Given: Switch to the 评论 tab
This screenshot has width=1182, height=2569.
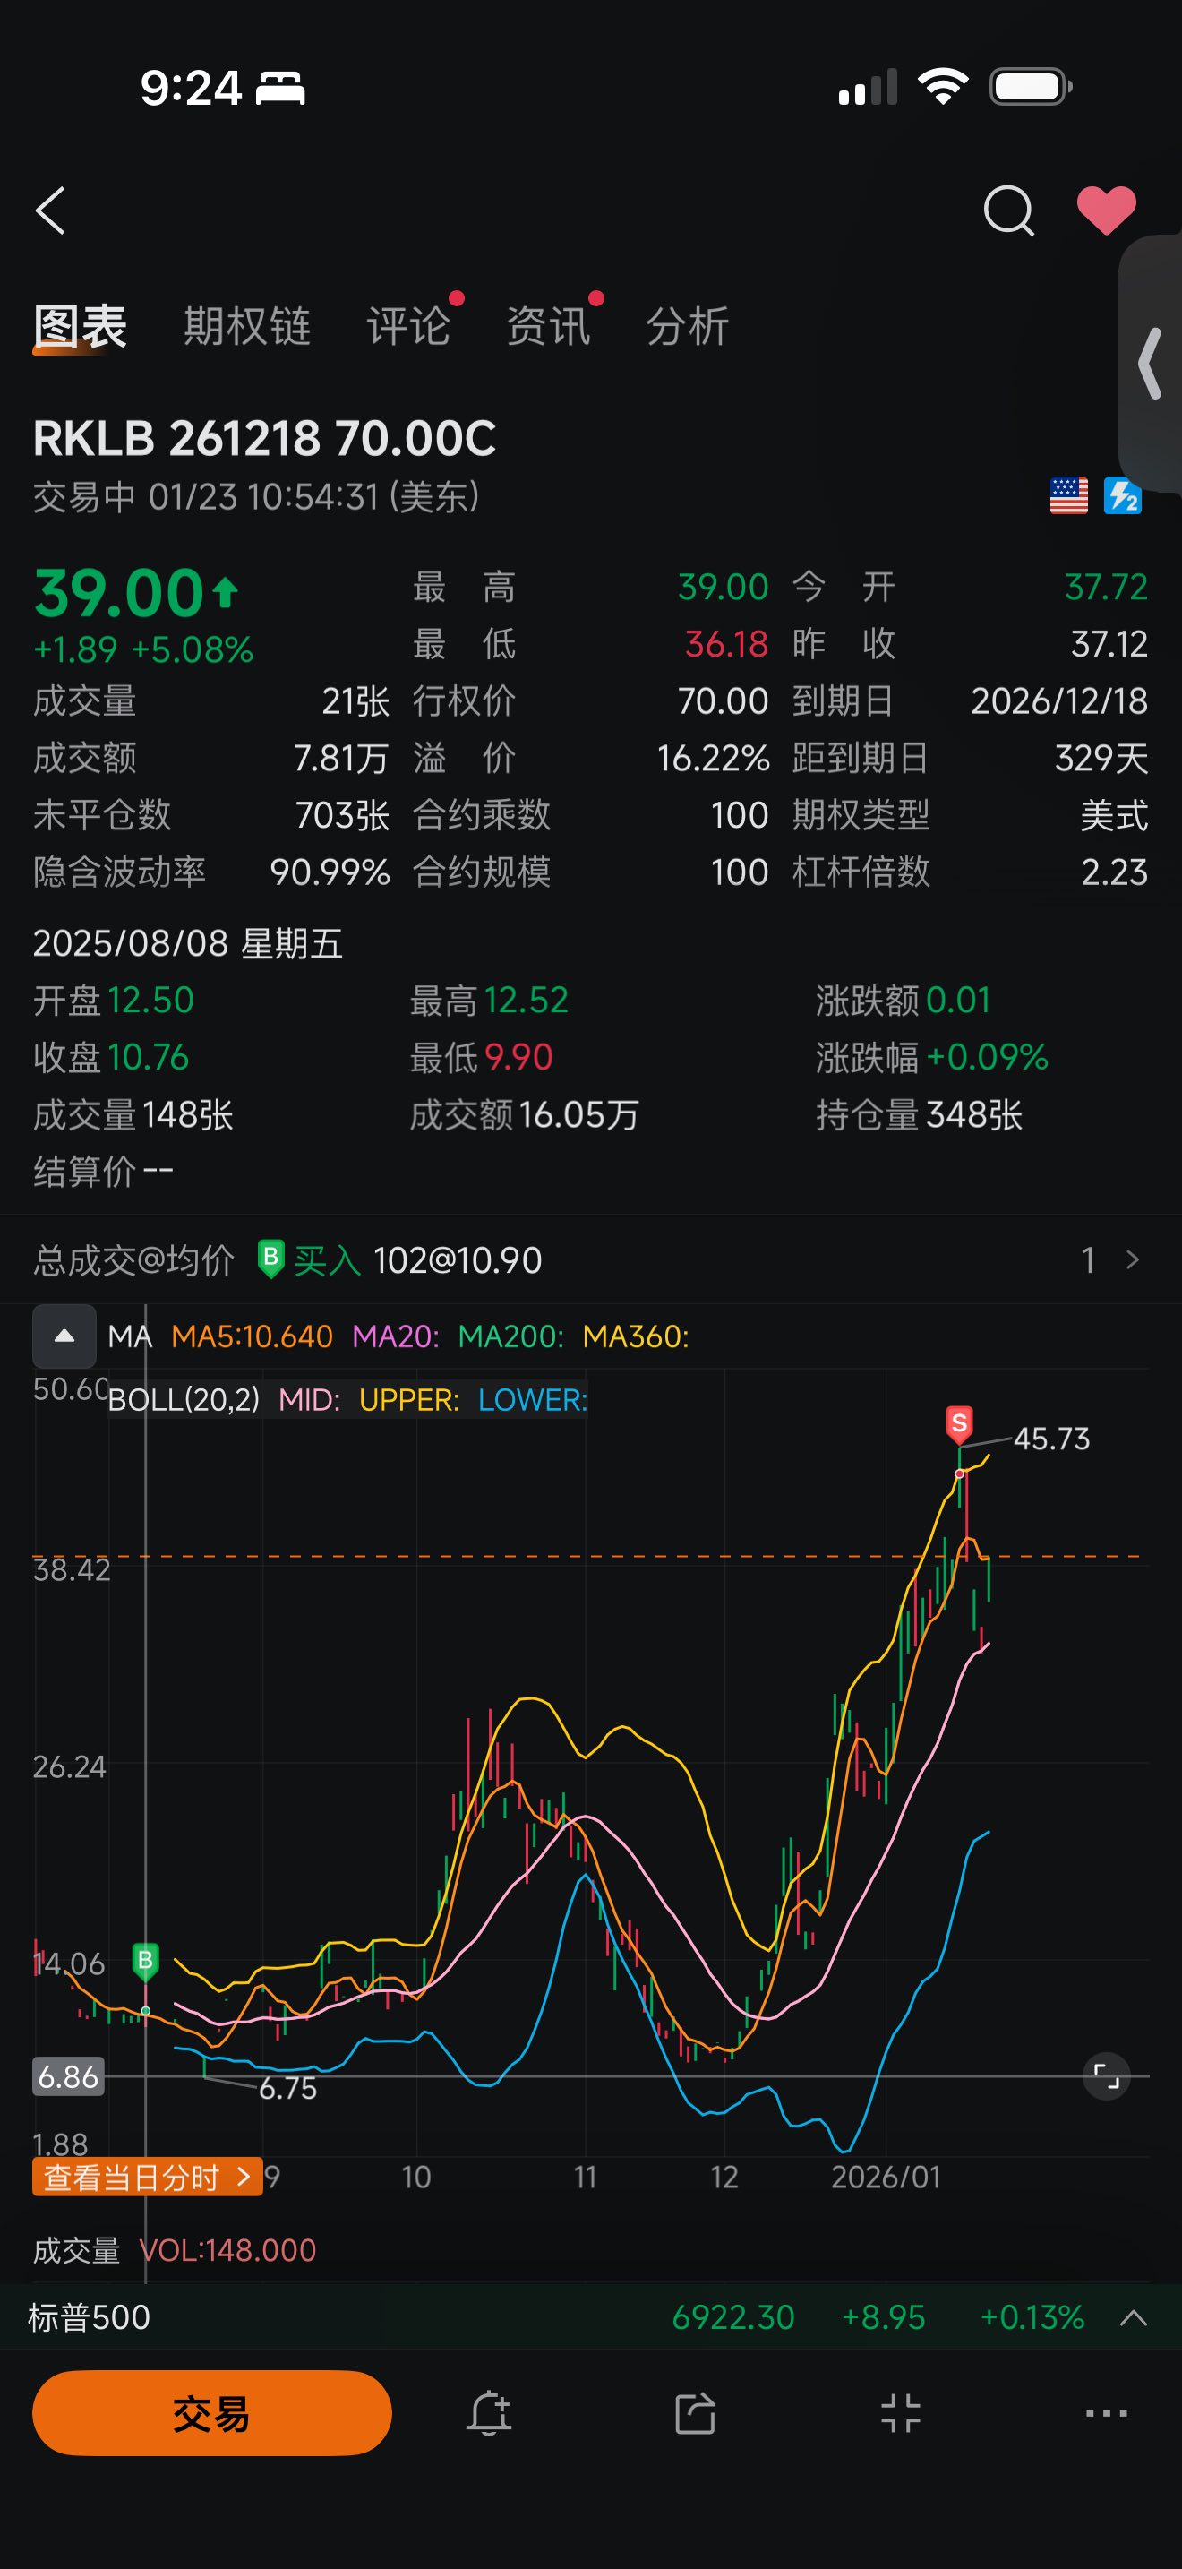Looking at the screenshot, I should tap(408, 326).
